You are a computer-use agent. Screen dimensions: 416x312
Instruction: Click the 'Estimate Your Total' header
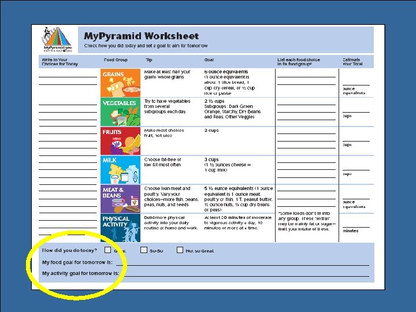tap(352, 62)
